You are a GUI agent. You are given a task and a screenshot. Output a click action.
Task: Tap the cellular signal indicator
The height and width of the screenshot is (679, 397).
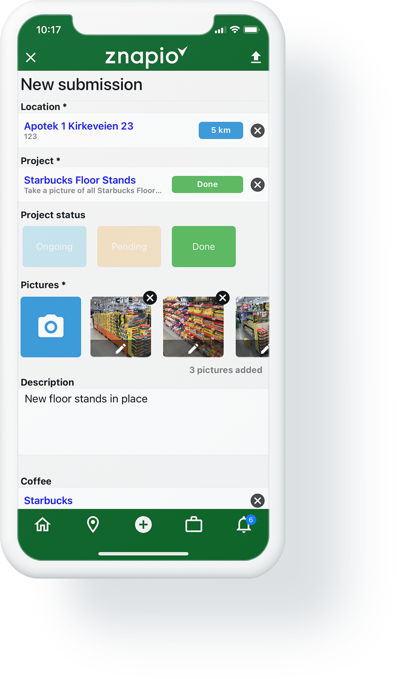coord(220,30)
